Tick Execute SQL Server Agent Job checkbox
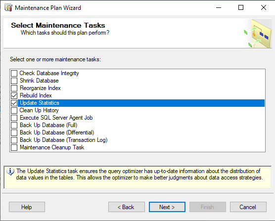 14,118
